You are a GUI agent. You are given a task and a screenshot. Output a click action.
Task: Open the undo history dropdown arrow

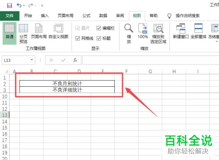pos(24,6)
